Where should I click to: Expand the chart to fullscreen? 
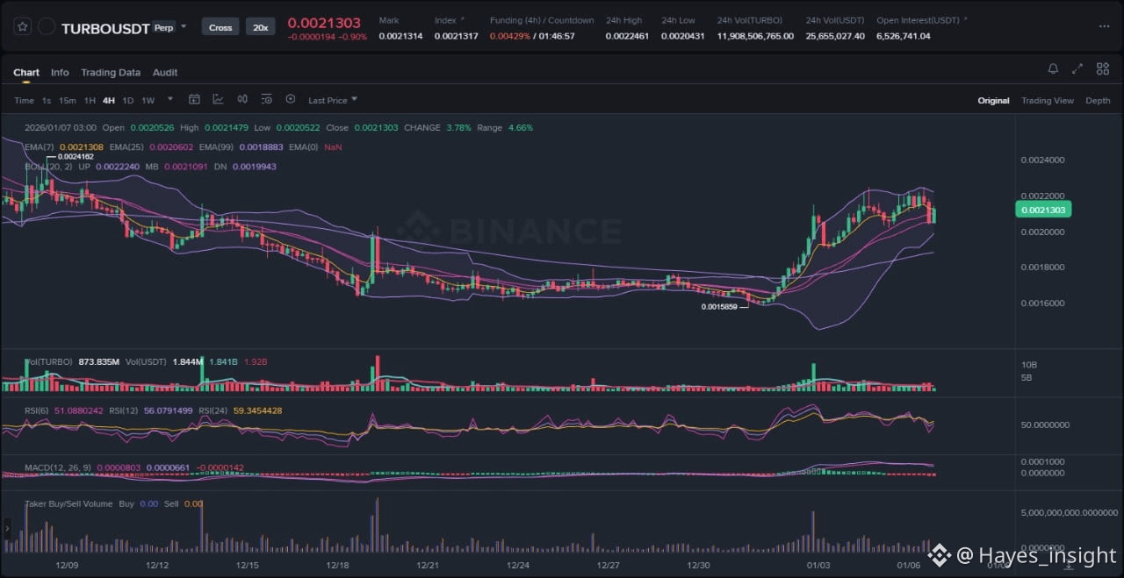1077,69
